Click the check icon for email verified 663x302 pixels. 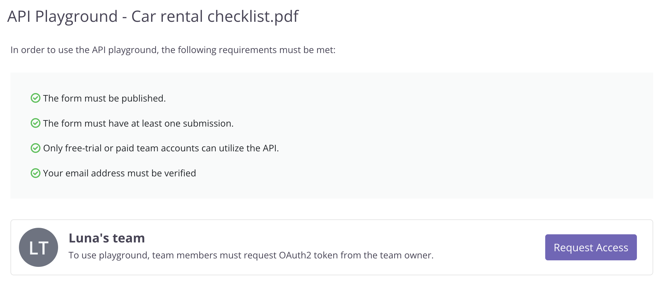[x=35, y=173]
